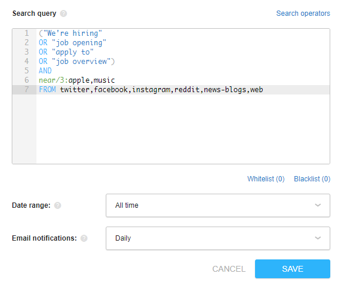Open the Whitelist (0) link
This screenshot has width=342, height=287.
[266, 179]
